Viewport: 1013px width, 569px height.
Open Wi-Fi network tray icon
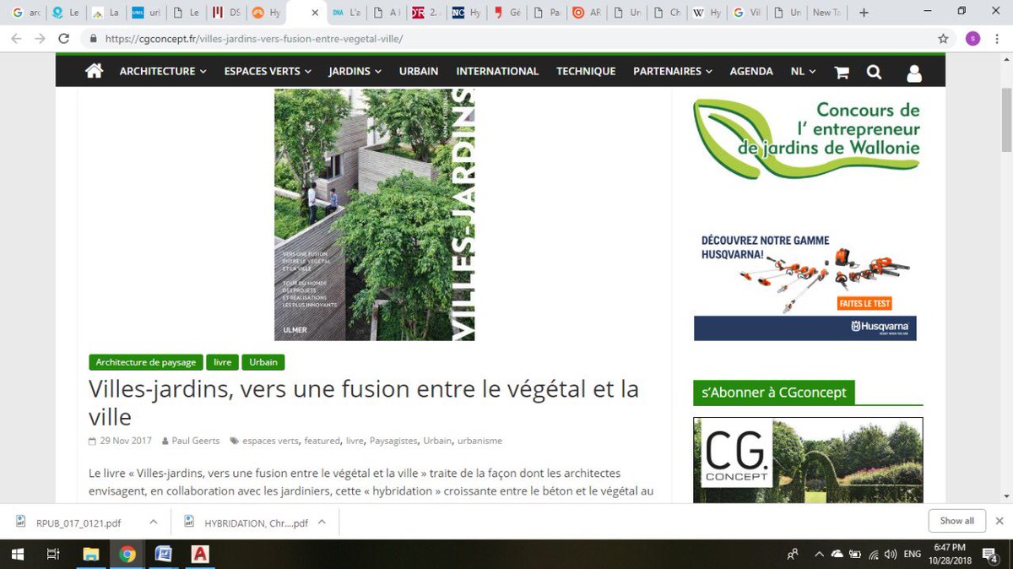click(x=872, y=555)
